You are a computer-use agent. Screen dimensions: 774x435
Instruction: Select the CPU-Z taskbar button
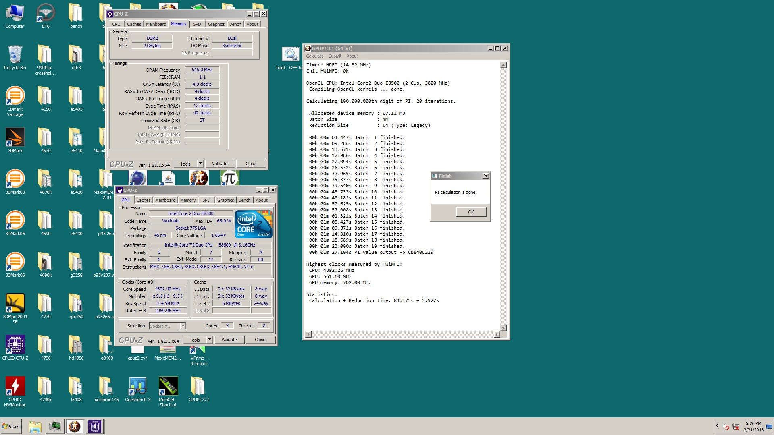pos(95,427)
